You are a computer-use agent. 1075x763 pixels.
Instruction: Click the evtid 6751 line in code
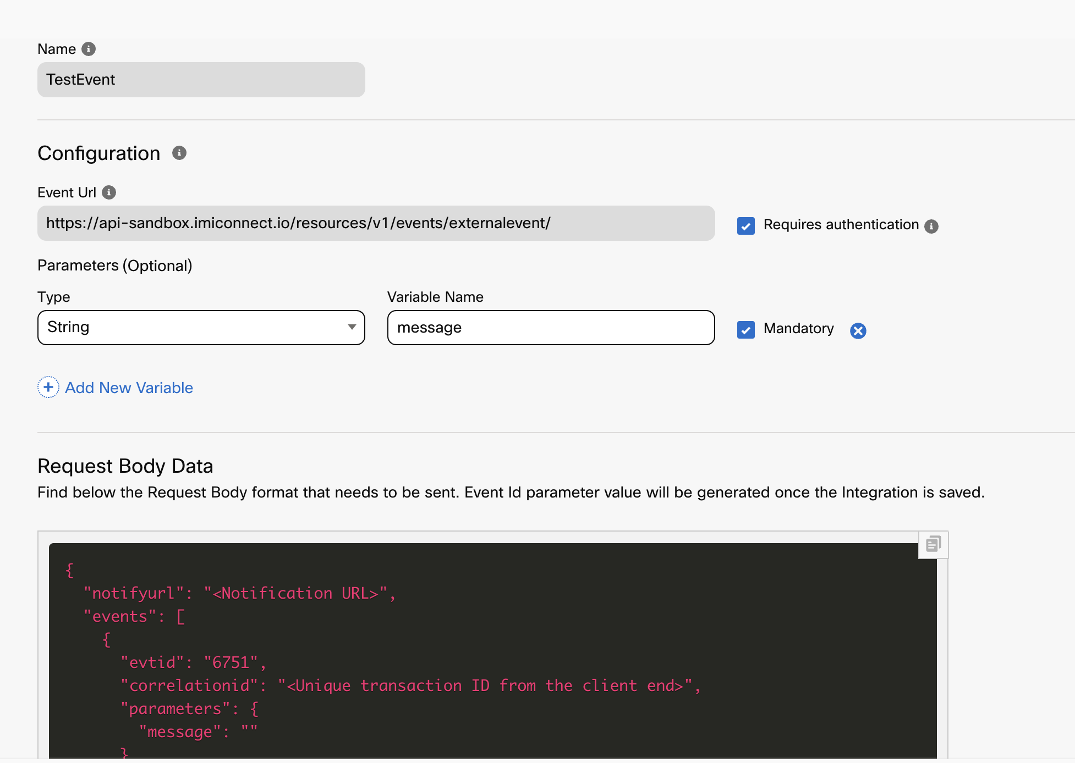pos(193,663)
